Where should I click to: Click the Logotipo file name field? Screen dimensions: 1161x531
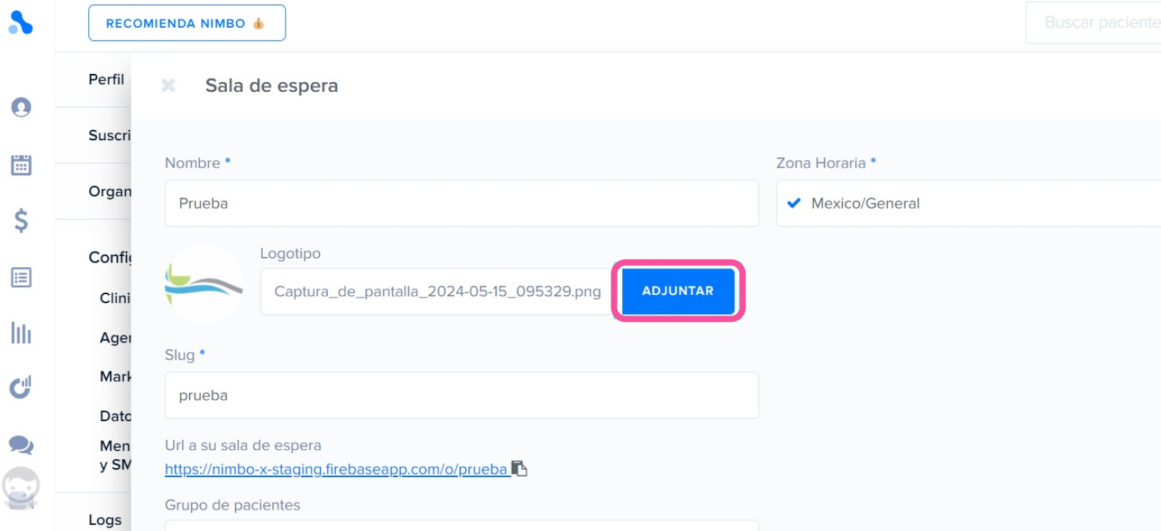click(437, 291)
